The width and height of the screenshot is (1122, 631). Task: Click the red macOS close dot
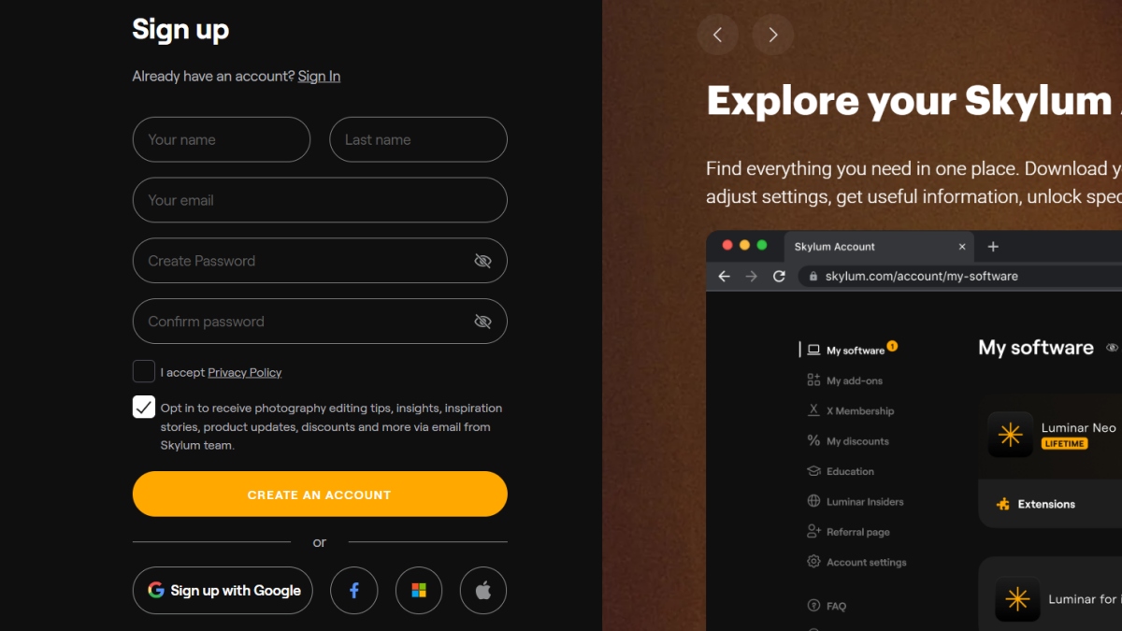click(726, 245)
